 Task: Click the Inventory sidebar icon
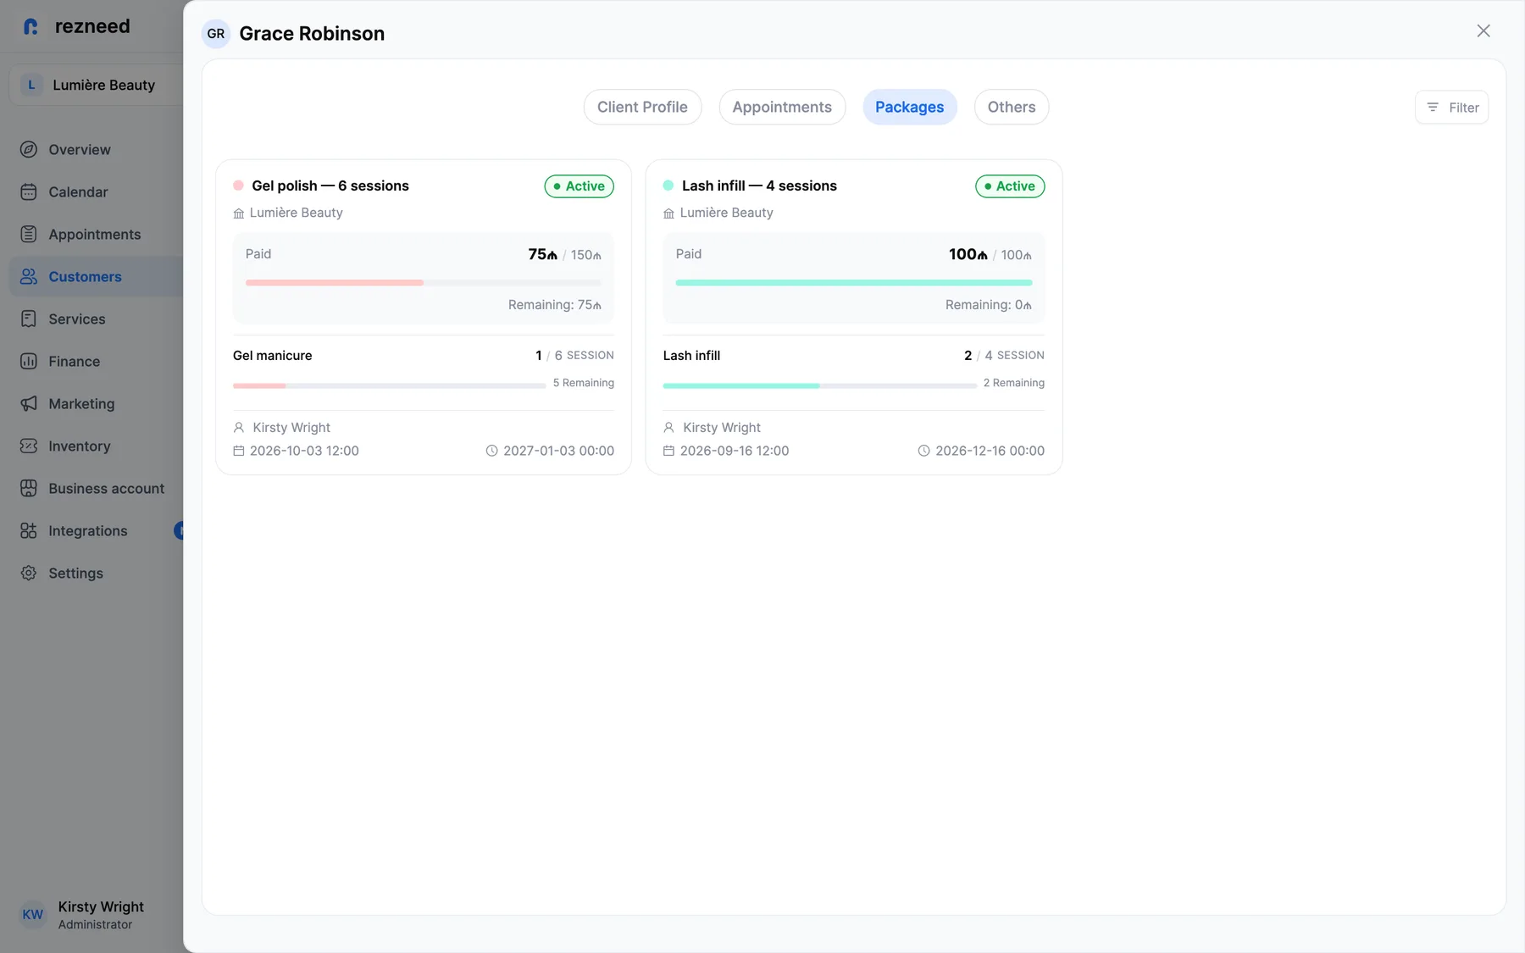pyautogui.click(x=29, y=446)
